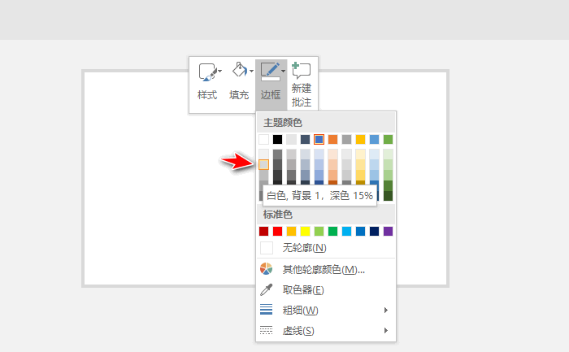Select light blue theme color swatch
569x352 pixels.
(374, 139)
